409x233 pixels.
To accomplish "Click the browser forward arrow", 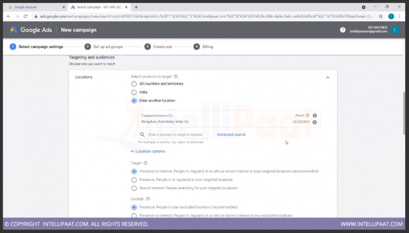I will point(17,16).
